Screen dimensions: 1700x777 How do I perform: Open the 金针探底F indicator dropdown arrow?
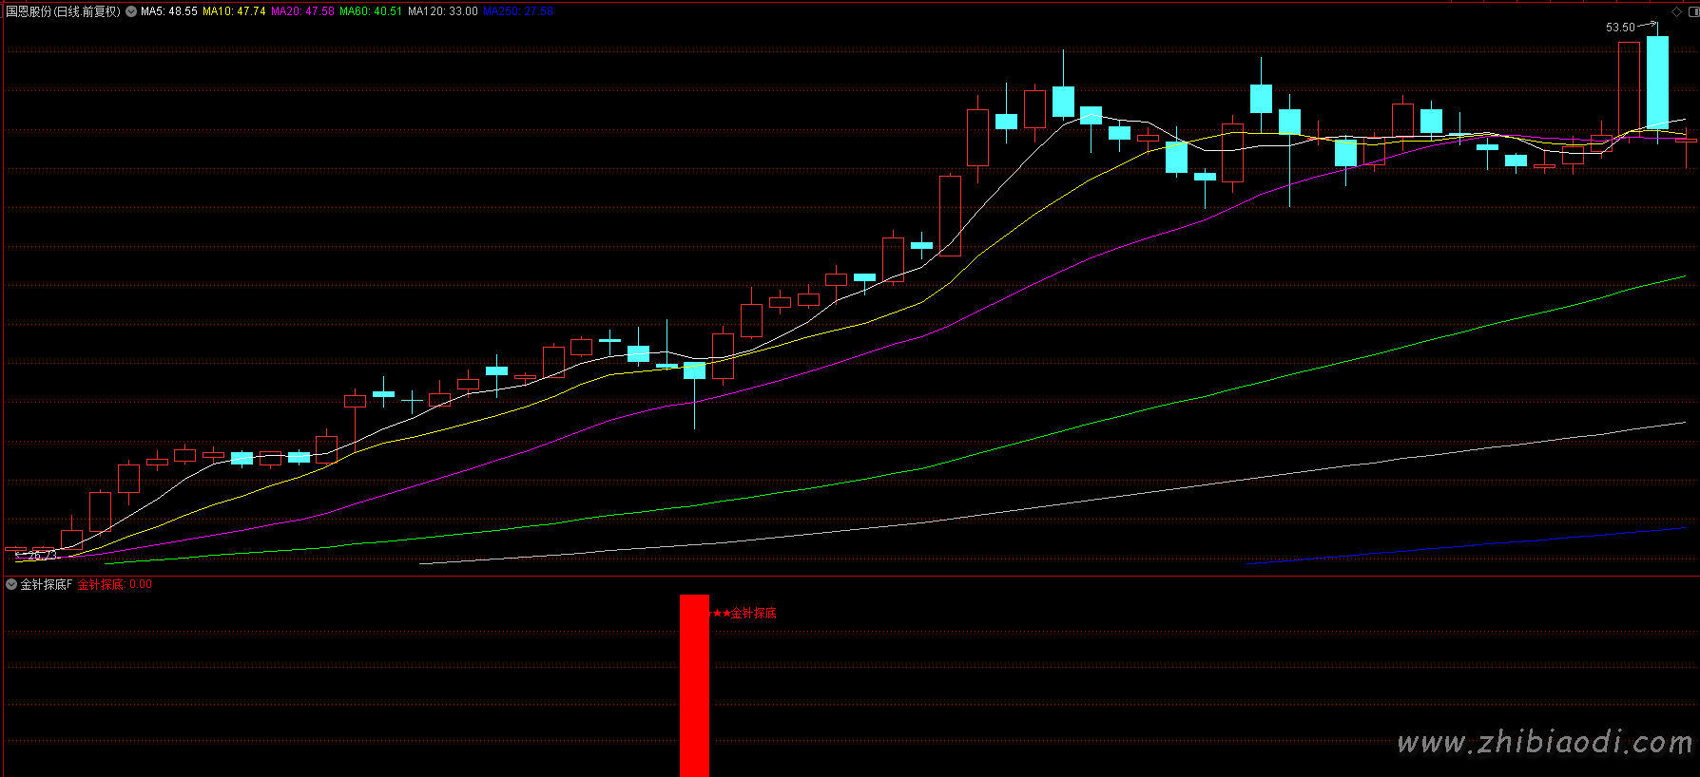pos(11,584)
